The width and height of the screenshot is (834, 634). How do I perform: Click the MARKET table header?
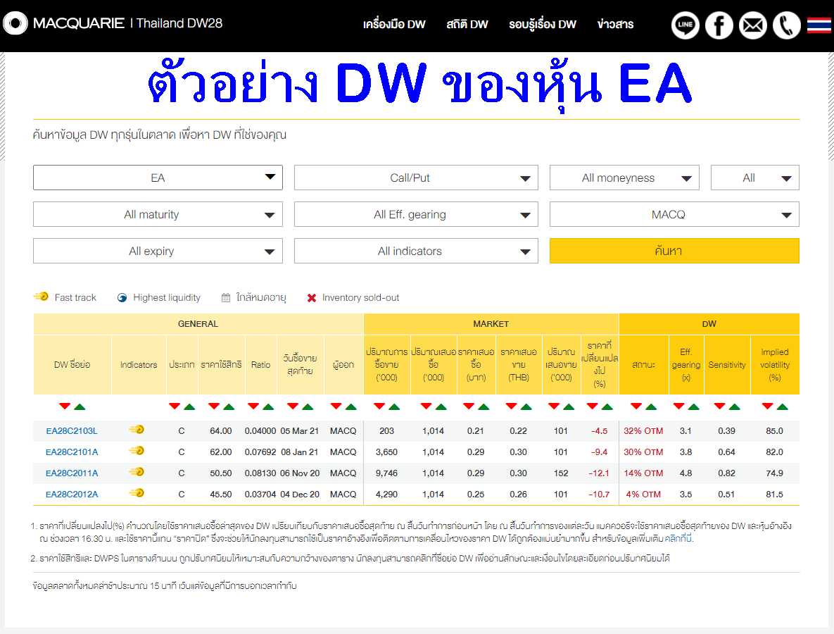coord(491,323)
